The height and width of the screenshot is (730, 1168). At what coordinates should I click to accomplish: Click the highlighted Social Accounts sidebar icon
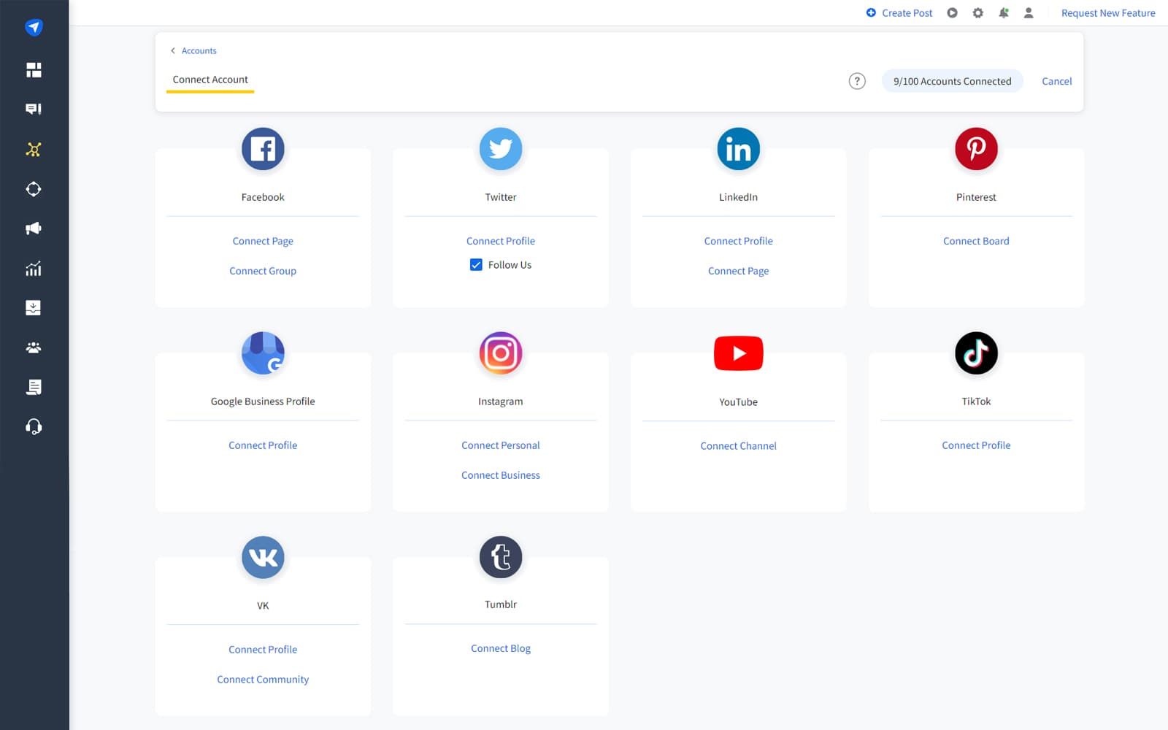[34, 149]
